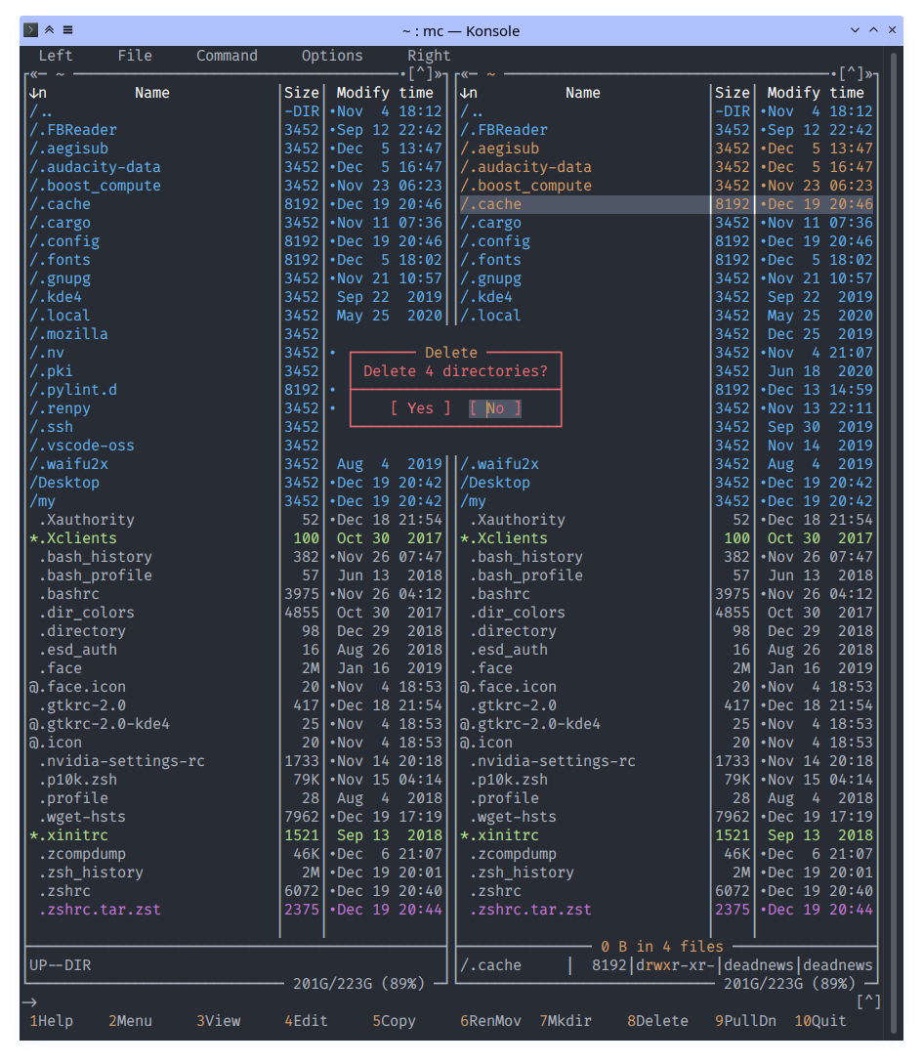Click 10Quit in the bottom key bar
Image resolution: width=923 pixels, height=1064 pixels.
[x=819, y=1021]
